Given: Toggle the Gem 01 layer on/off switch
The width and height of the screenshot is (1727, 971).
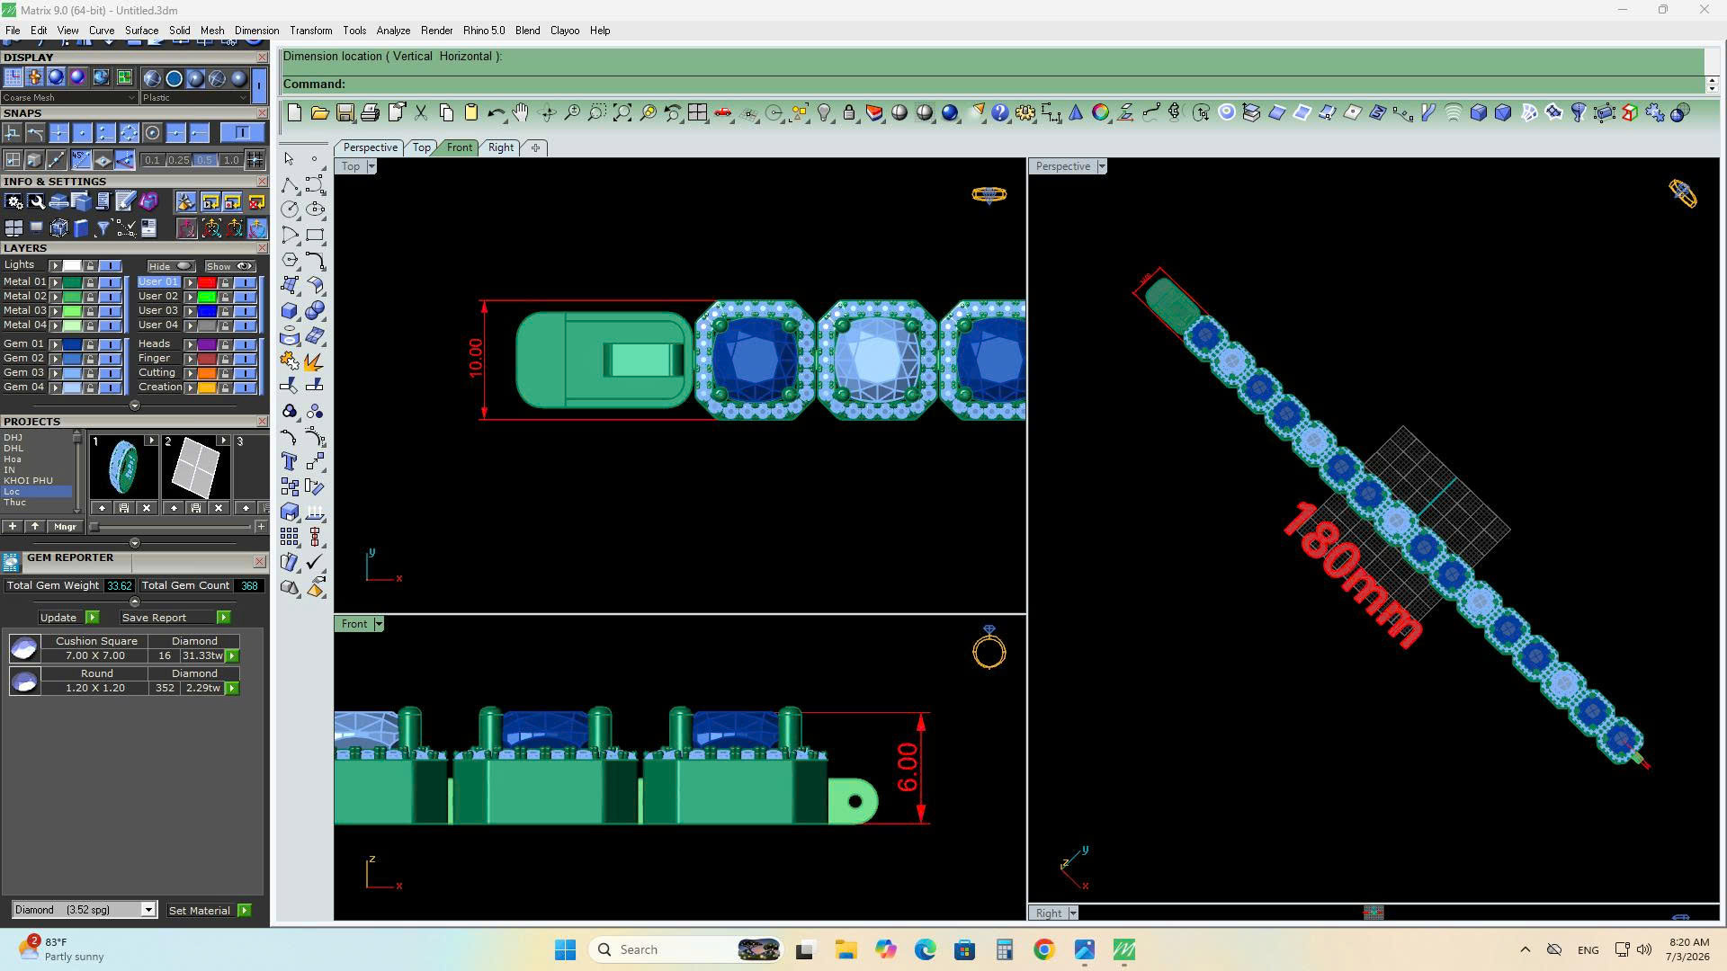Looking at the screenshot, I should [111, 344].
